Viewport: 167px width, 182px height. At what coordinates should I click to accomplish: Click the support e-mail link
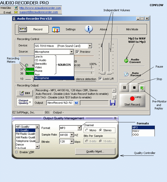(x=39, y=12)
